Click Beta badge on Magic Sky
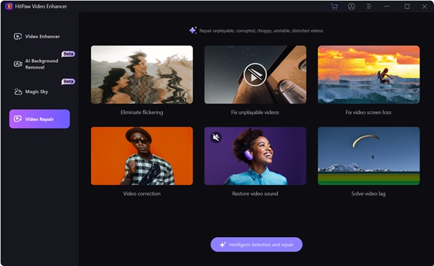 [x=68, y=81]
